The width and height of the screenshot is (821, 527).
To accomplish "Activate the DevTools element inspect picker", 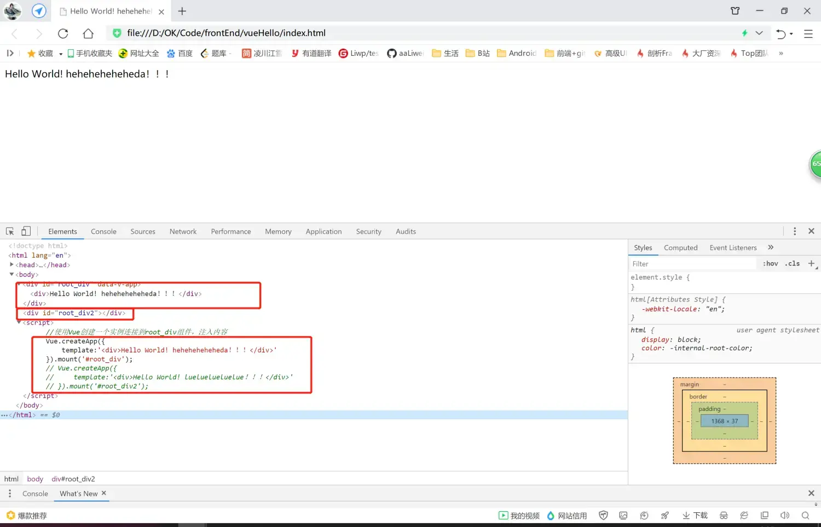I will point(10,231).
